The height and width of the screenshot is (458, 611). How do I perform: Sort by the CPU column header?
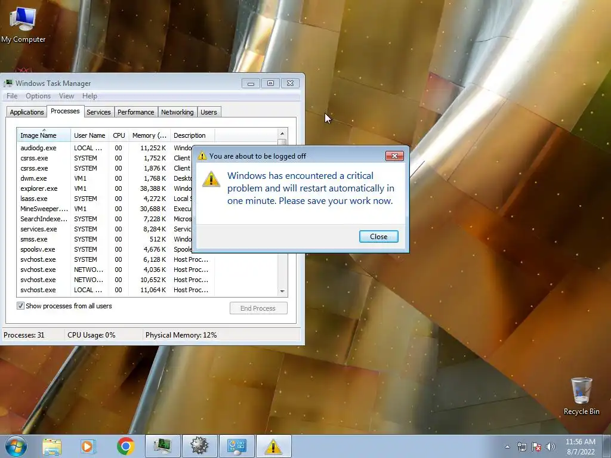click(119, 135)
